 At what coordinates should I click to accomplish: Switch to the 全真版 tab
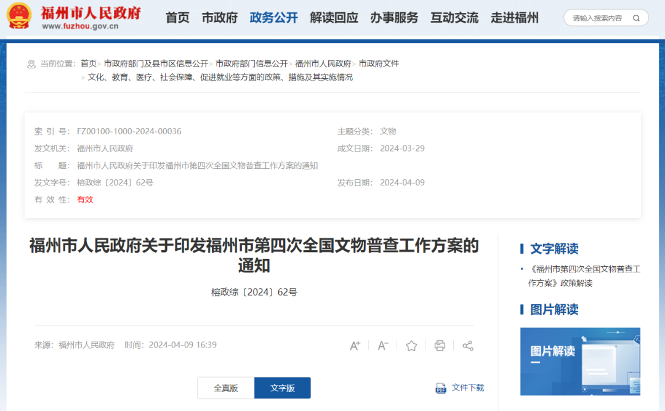(x=225, y=388)
